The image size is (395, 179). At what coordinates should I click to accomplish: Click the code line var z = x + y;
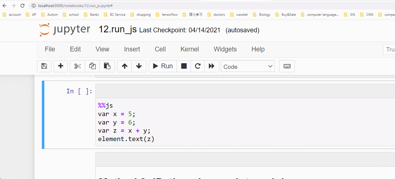(124, 131)
